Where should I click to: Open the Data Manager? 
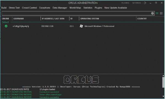tap(60, 8)
